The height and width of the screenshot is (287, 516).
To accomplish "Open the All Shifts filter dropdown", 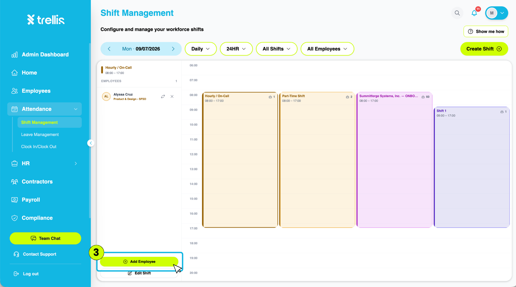I will [277, 49].
